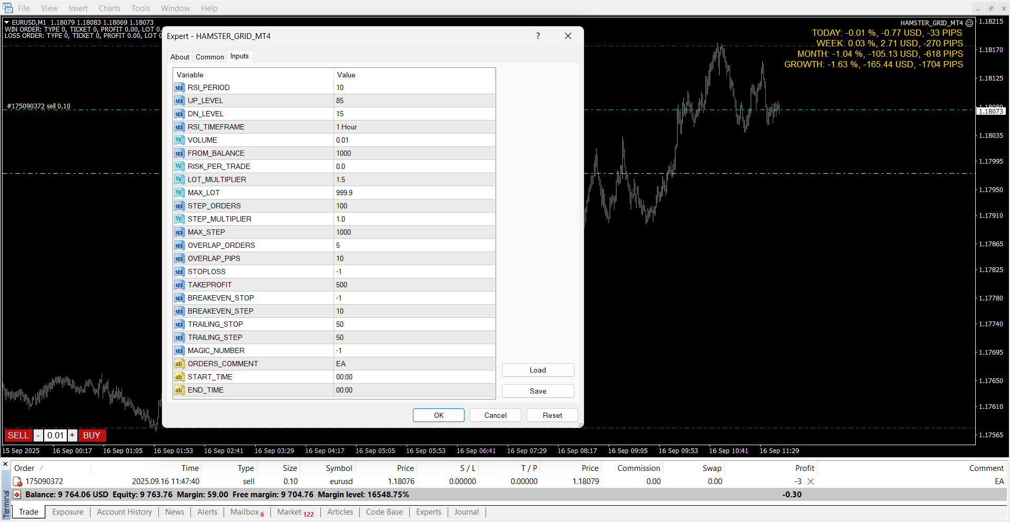
Task: Expand the chart symbol triangle next to EURUSD,M1
Action: [7, 23]
